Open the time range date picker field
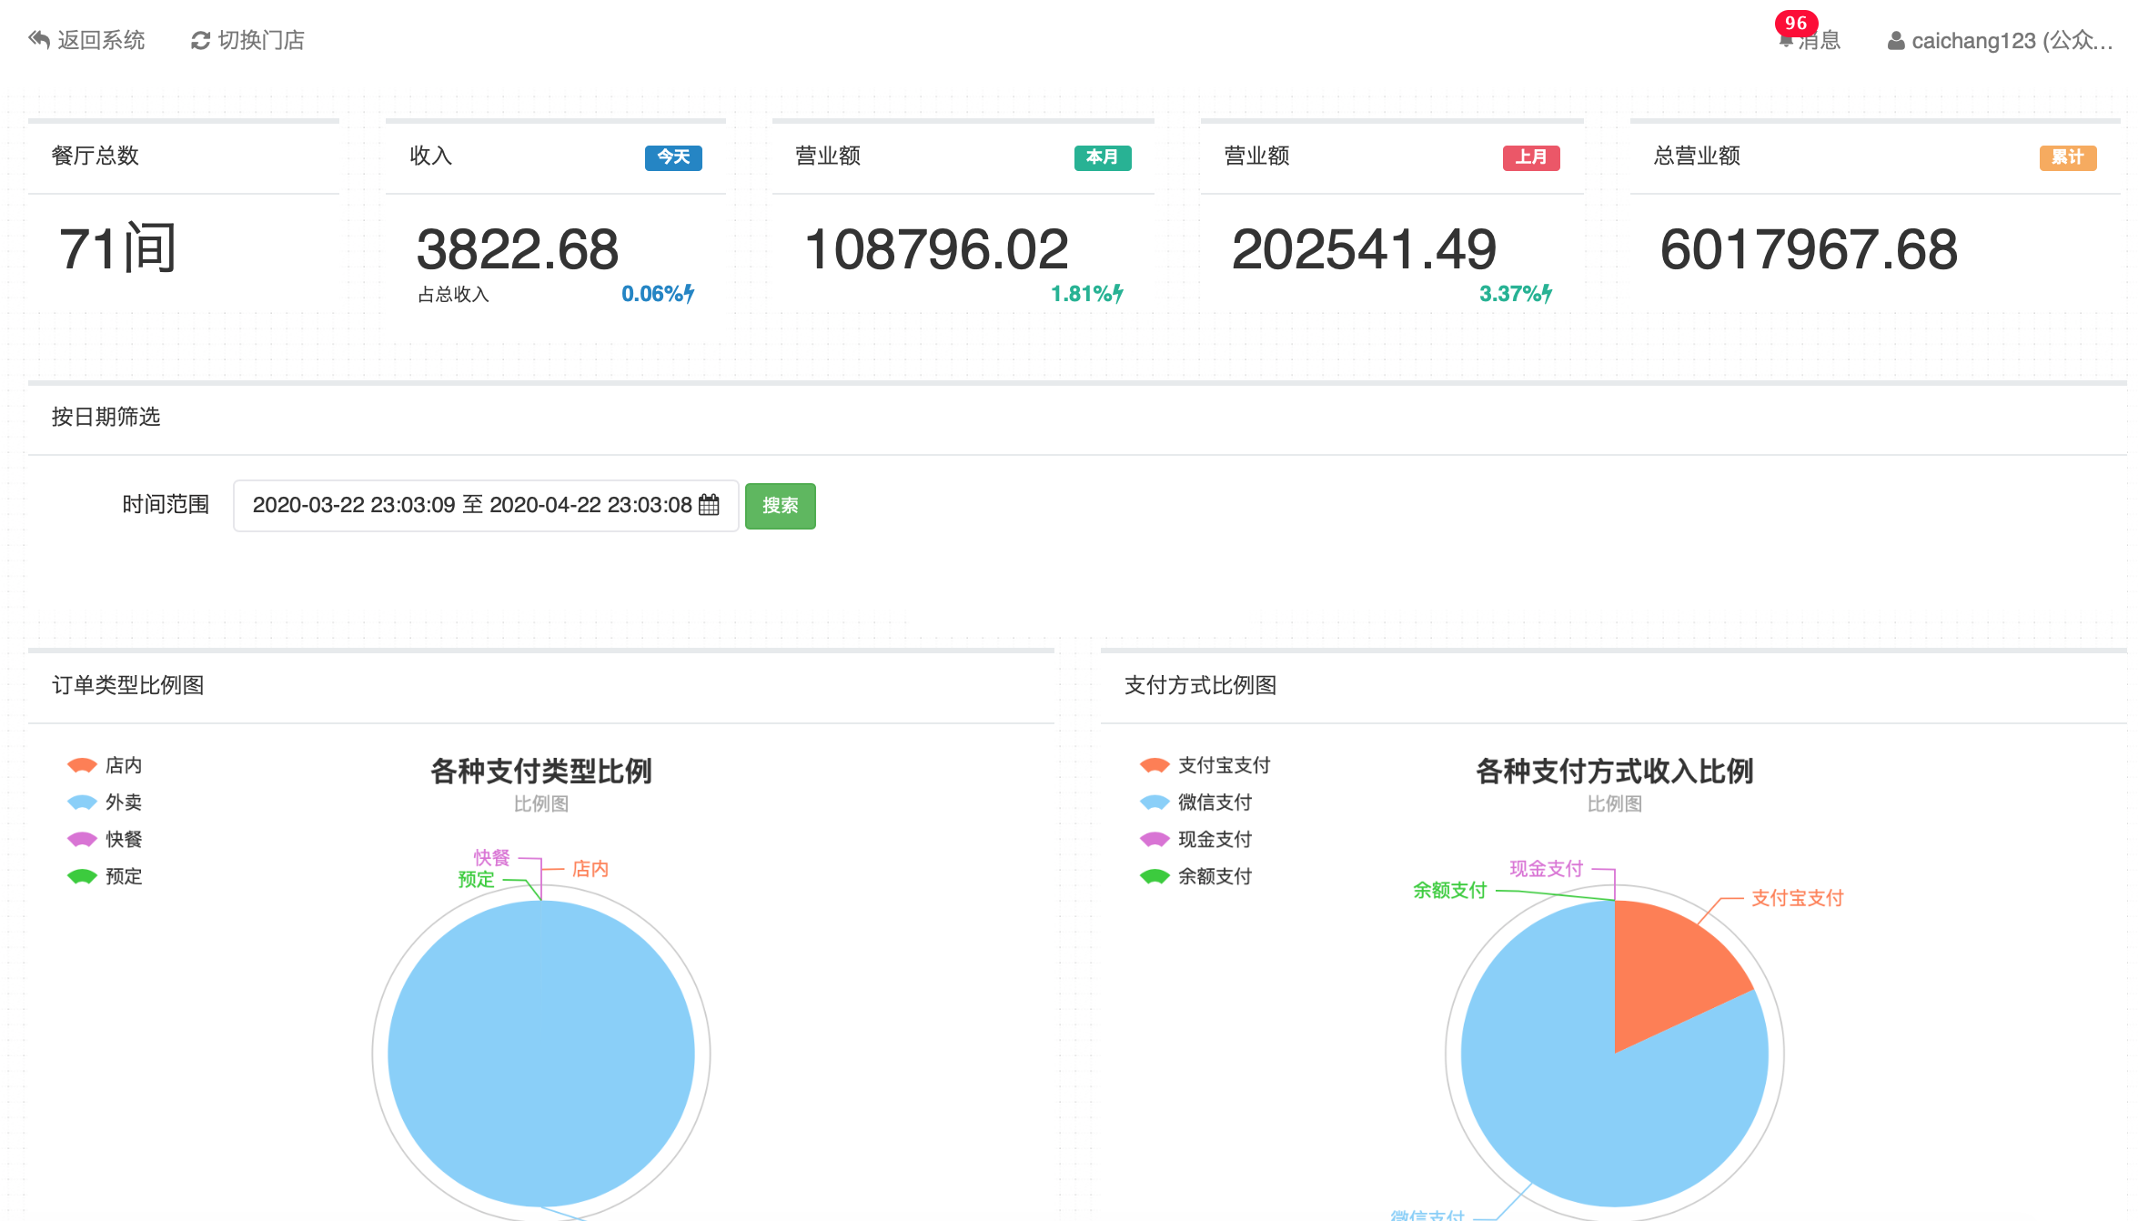Image resolution: width=2138 pixels, height=1221 pixels. pos(471,505)
